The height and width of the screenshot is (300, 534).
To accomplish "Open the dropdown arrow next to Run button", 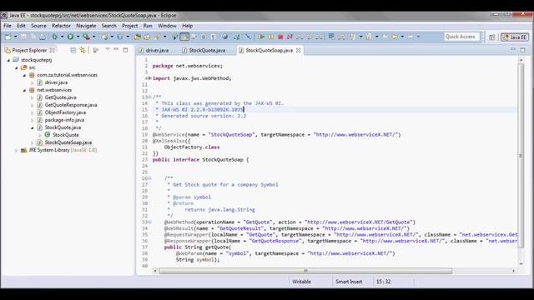I will (x=78, y=37).
